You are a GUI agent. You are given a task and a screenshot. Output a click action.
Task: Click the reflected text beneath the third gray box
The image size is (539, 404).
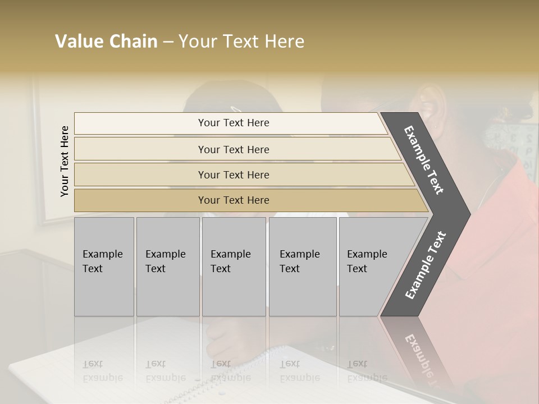pyautogui.click(x=230, y=371)
